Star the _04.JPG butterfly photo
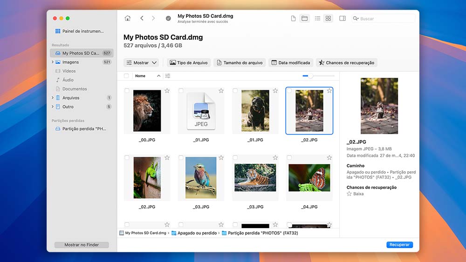 (329, 158)
